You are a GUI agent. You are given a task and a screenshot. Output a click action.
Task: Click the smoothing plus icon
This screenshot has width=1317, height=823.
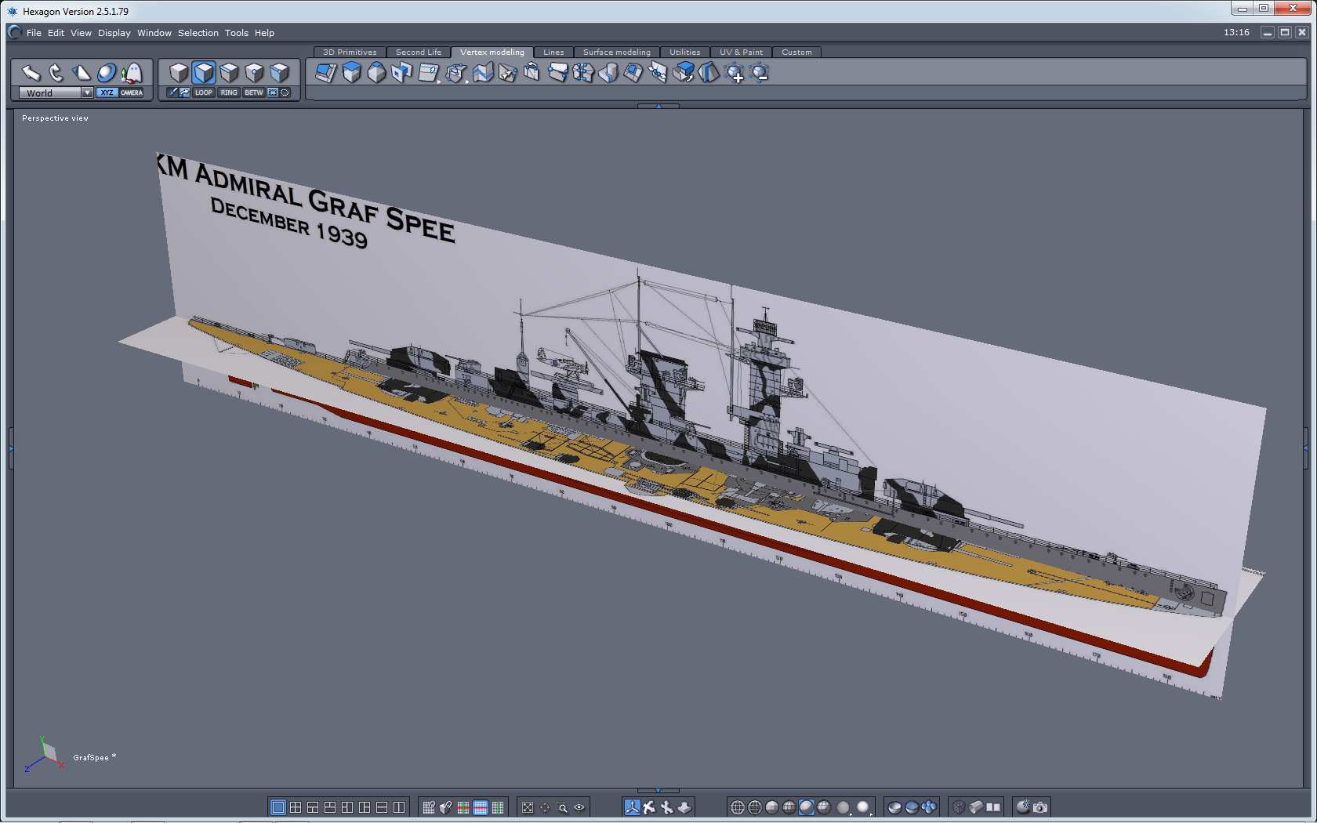735,74
